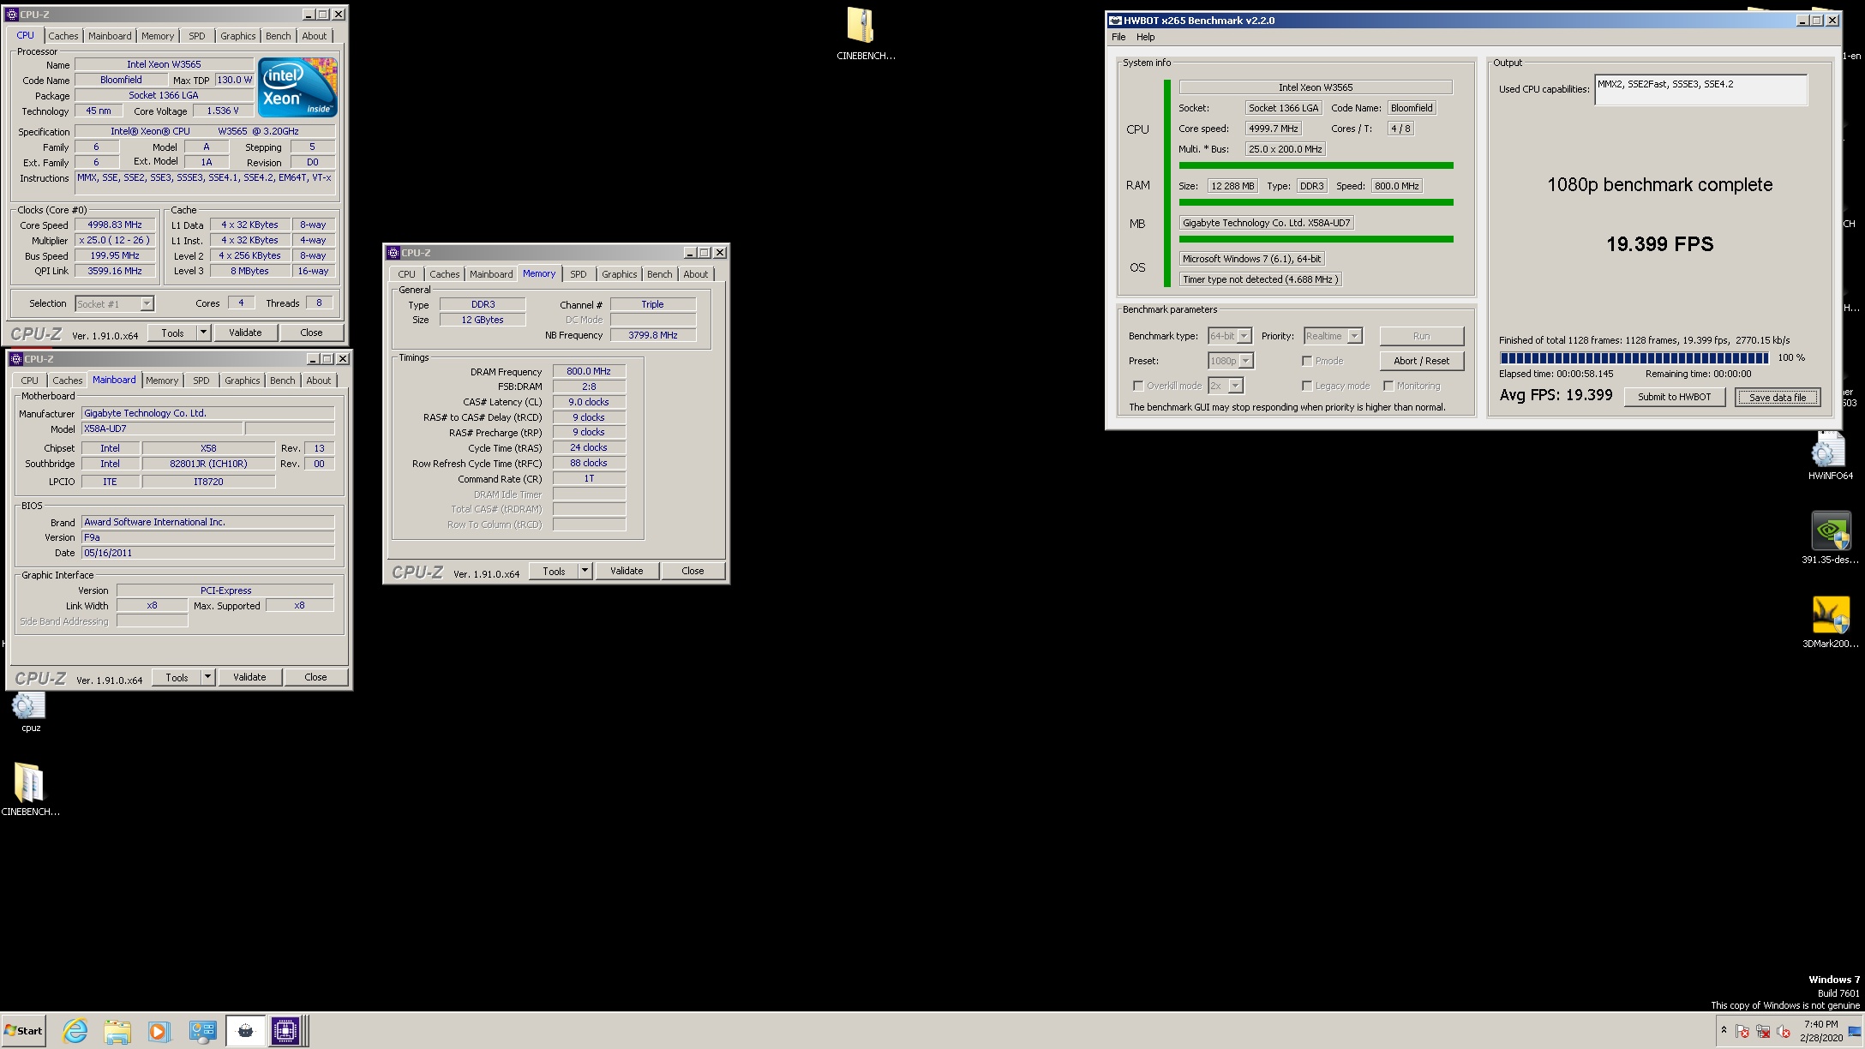Switch to HWBOT x265 taskbar button
Image resolution: width=1865 pixels, height=1049 pixels.
click(245, 1031)
